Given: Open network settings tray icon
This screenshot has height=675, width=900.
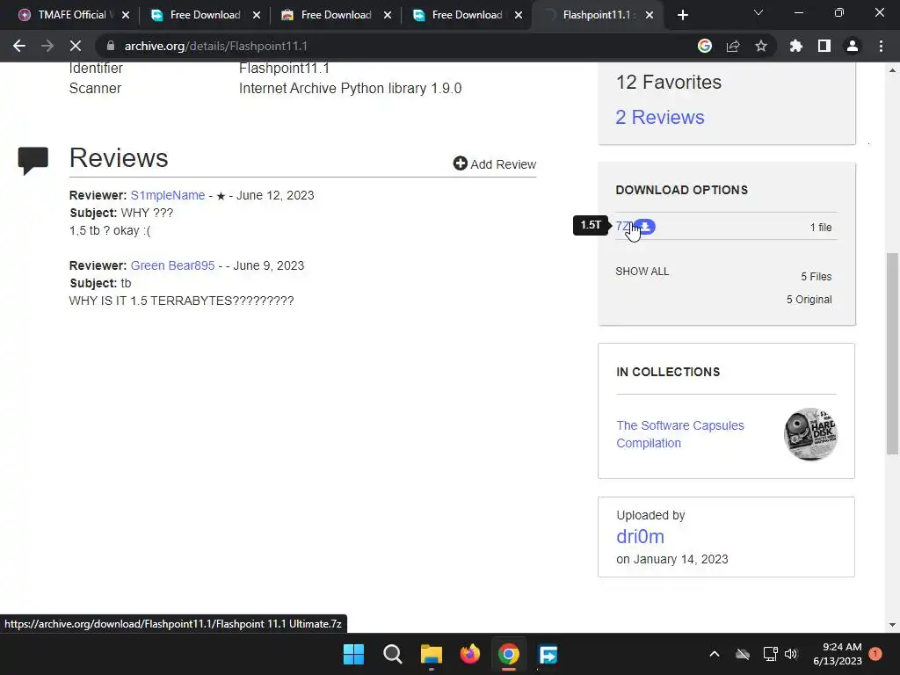Looking at the screenshot, I should 770,654.
